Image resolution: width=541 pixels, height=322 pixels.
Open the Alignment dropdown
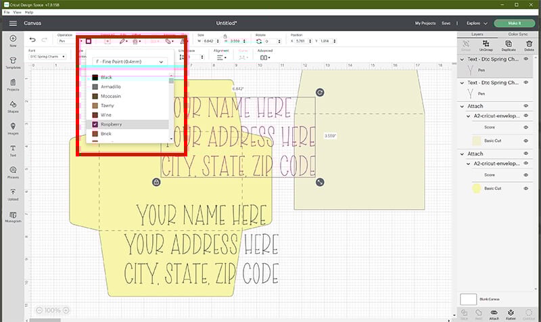[x=222, y=57]
